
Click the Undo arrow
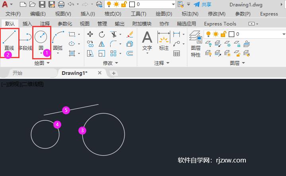pos(71,4)
